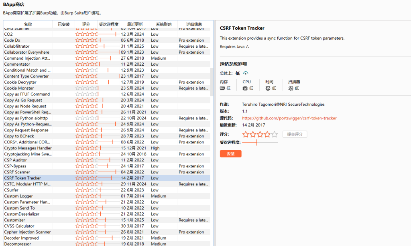Sort by 已安装 column header

click(64, 24)
